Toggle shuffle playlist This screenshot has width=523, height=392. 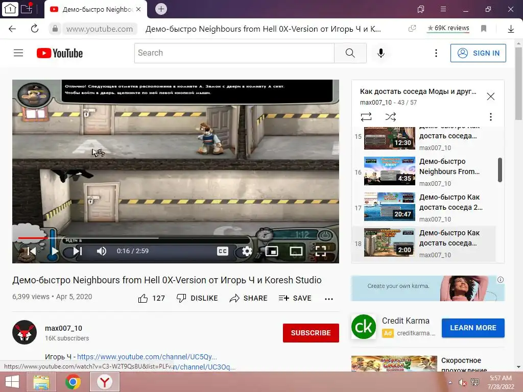[391, 117]
